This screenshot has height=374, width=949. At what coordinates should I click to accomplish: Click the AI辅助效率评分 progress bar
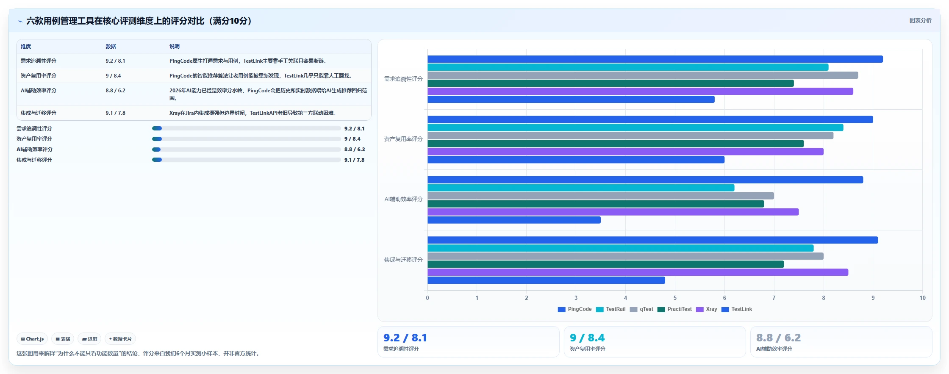click(247, 150)
